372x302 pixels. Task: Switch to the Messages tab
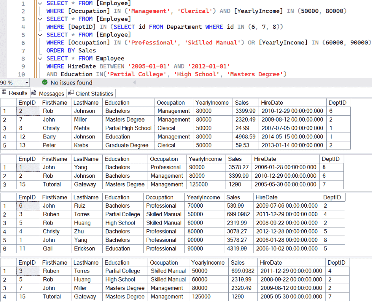pos(48,93)
